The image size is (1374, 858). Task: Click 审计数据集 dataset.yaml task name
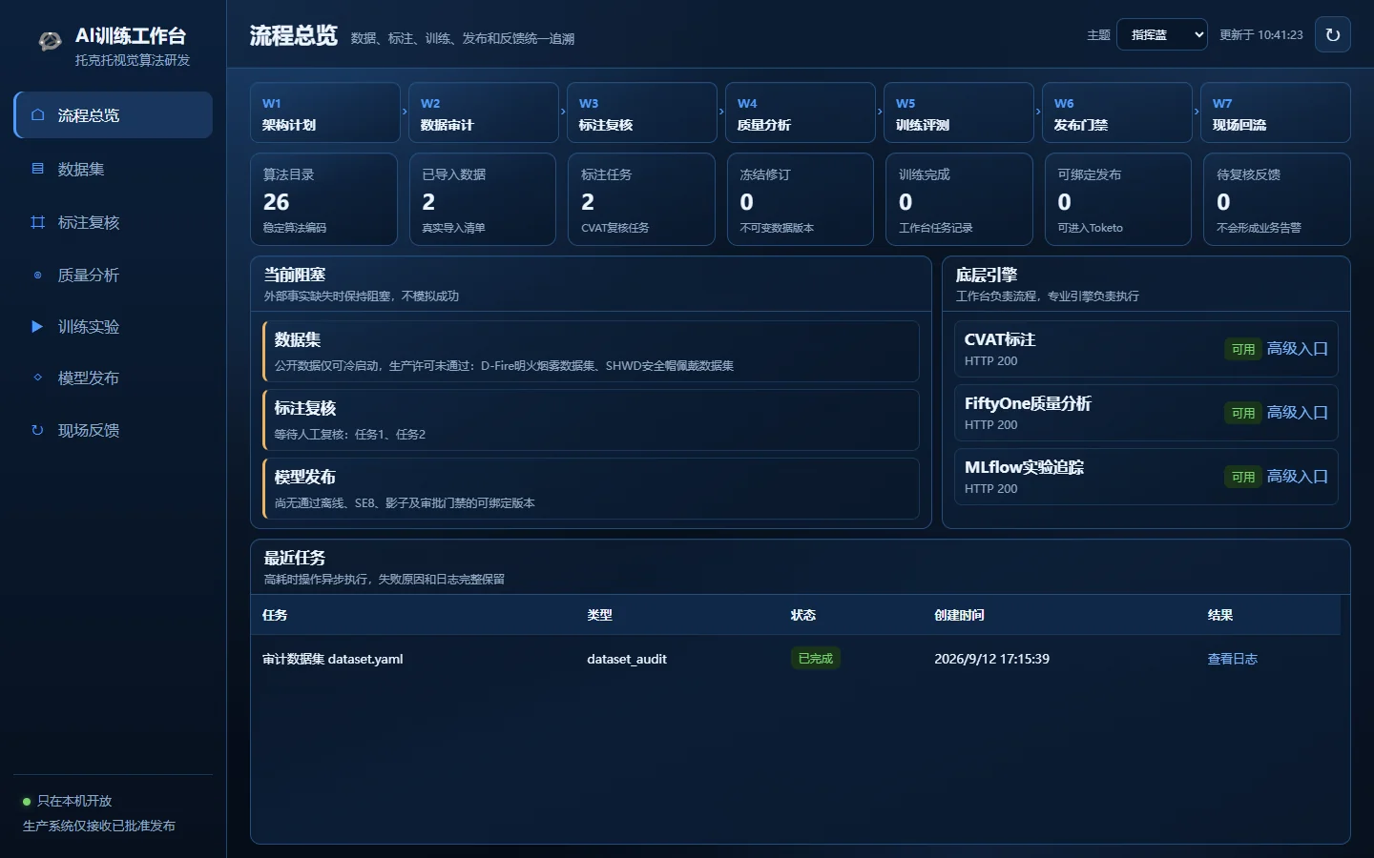[x=333, y=659]
